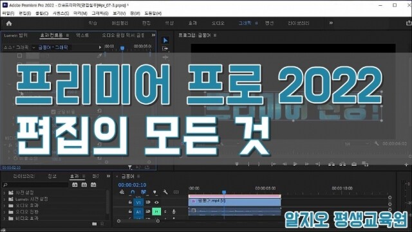
Task: Switch to the 오디오 workspace tab
Action: [218, 23]
